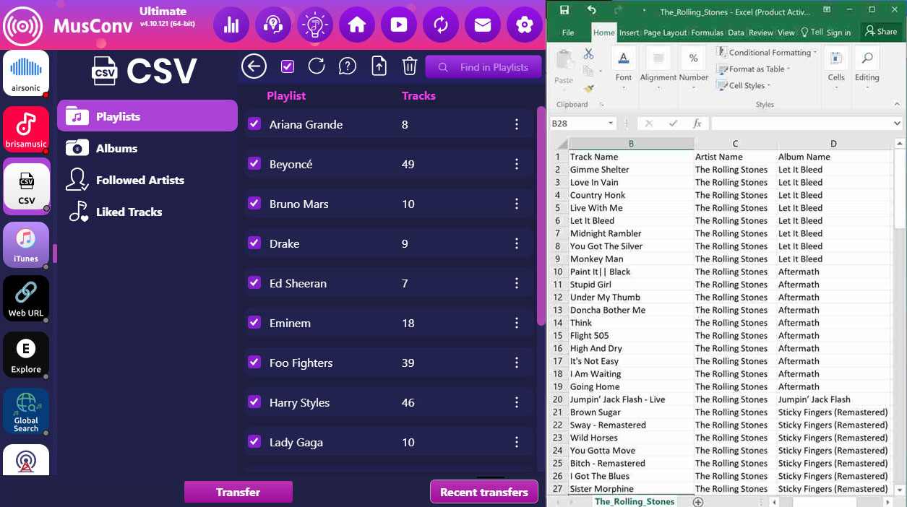Open Global Search in sidebar
The height and width of the screenshot is (507, 907).
26,412
